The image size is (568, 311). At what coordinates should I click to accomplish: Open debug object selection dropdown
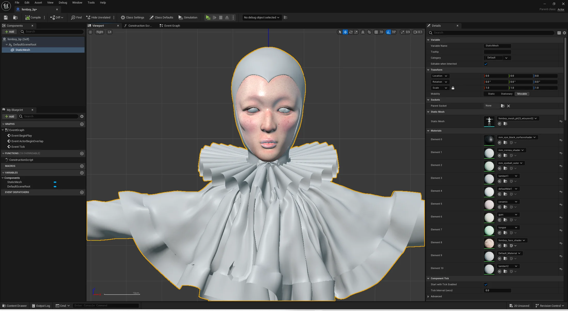tap(261, 18)
